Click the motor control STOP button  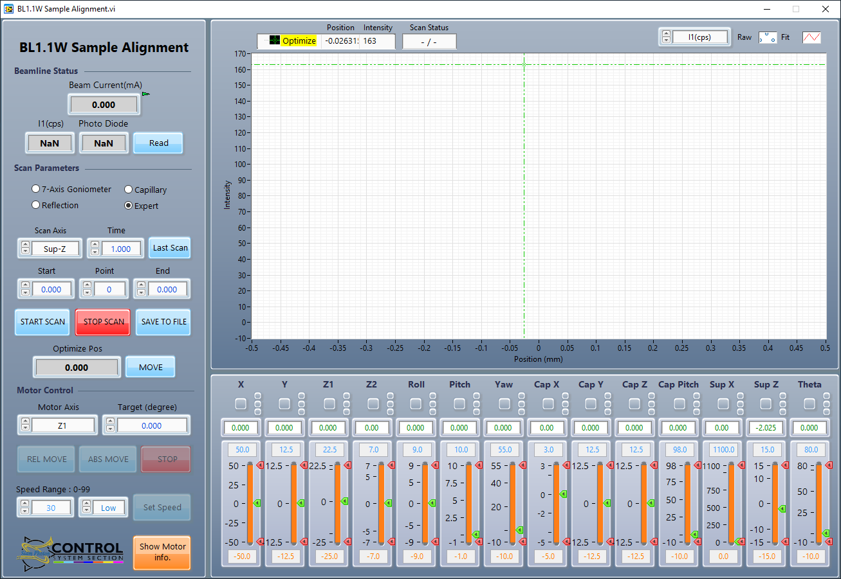pos(167,459)
